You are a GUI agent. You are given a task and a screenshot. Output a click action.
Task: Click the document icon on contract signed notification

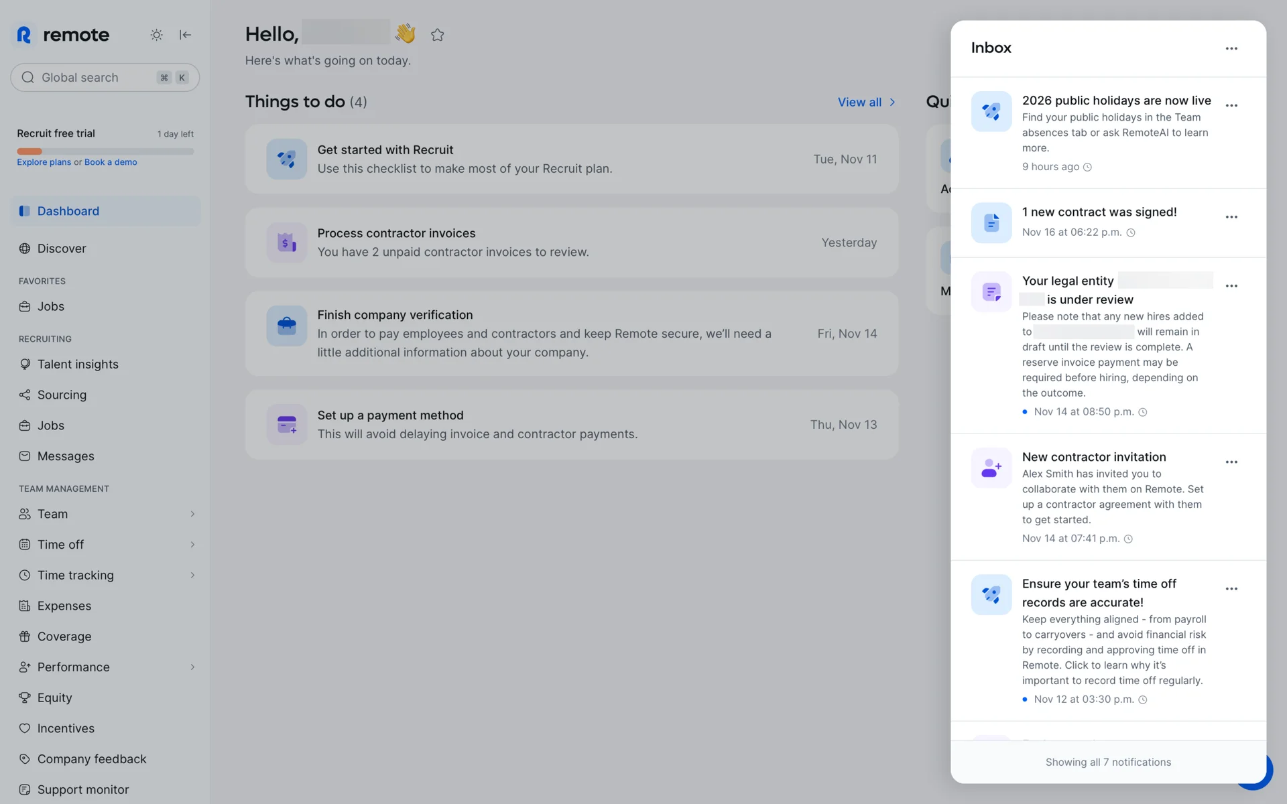tap(991, 222)
